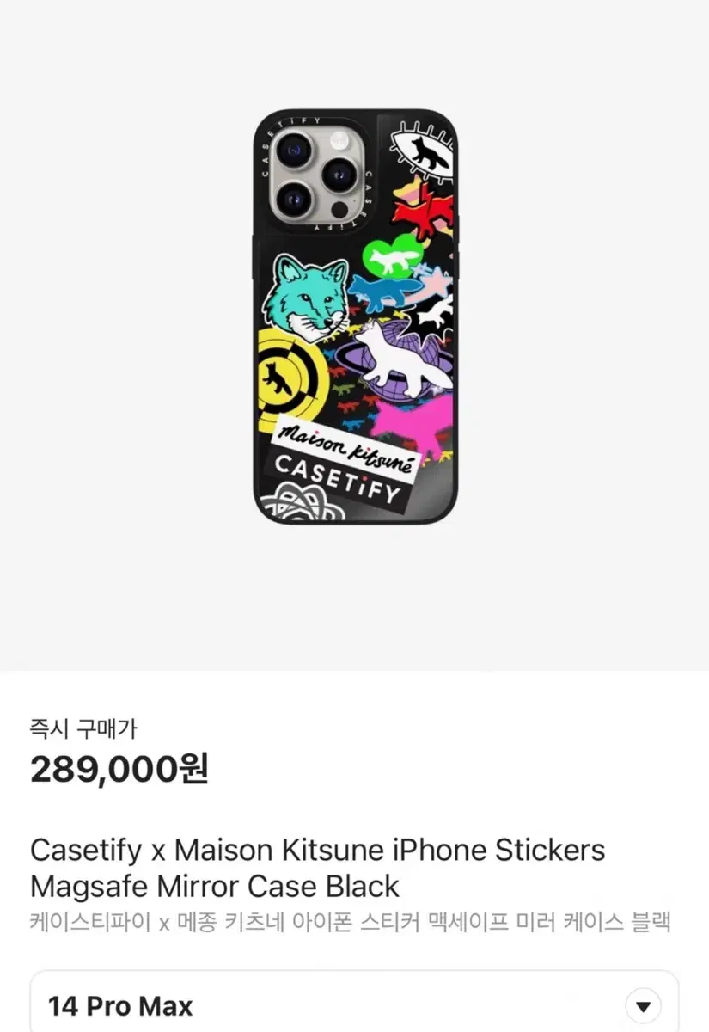Open the phone case product image
This screenshot has width=709, height=1032.
pos(355,315)
